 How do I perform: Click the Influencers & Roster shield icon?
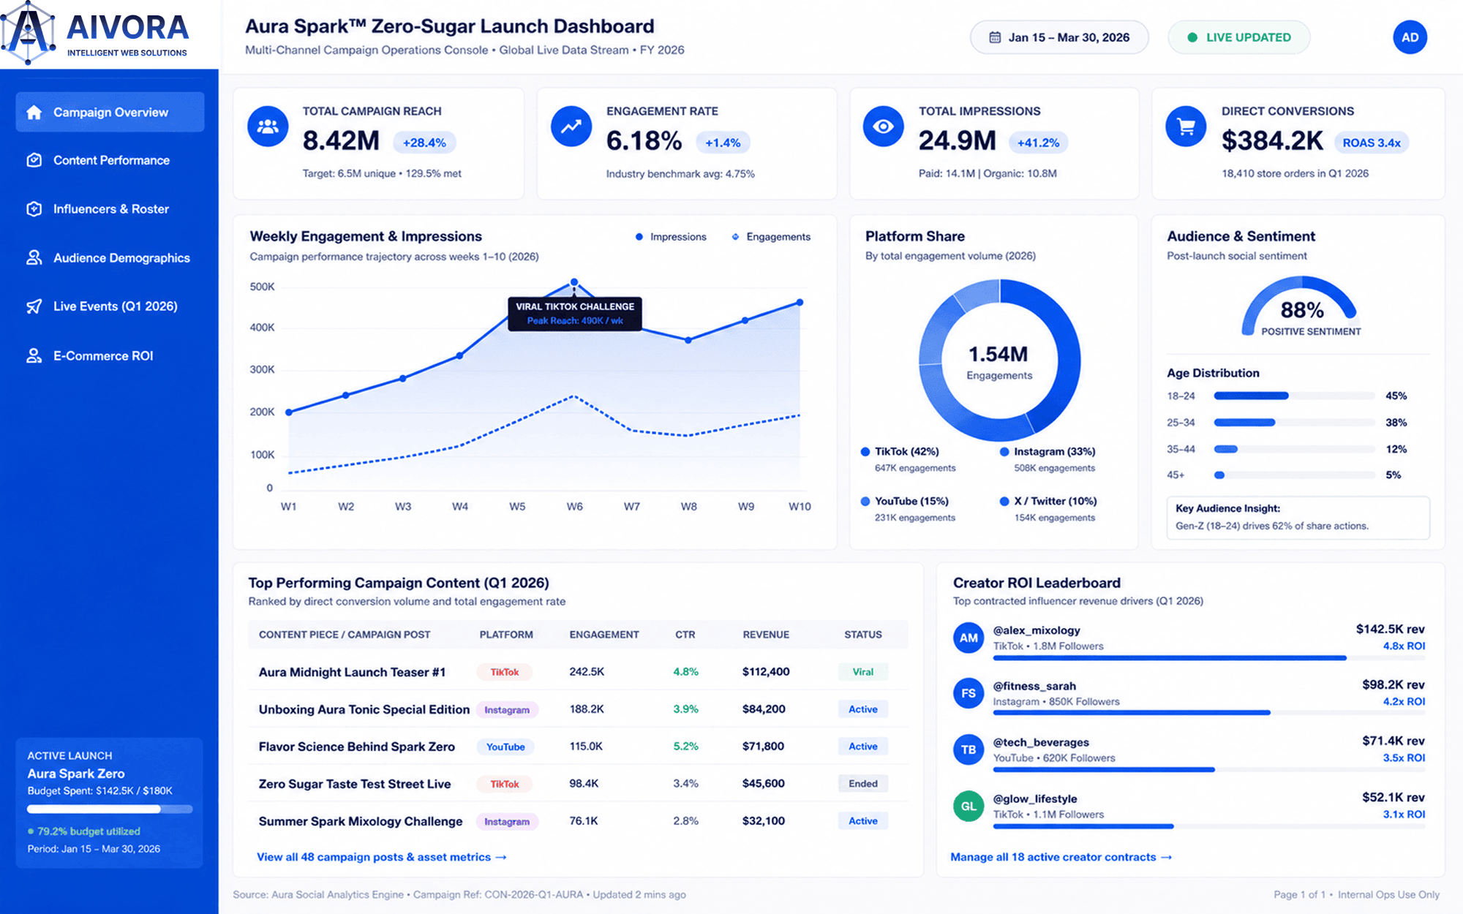34,209
